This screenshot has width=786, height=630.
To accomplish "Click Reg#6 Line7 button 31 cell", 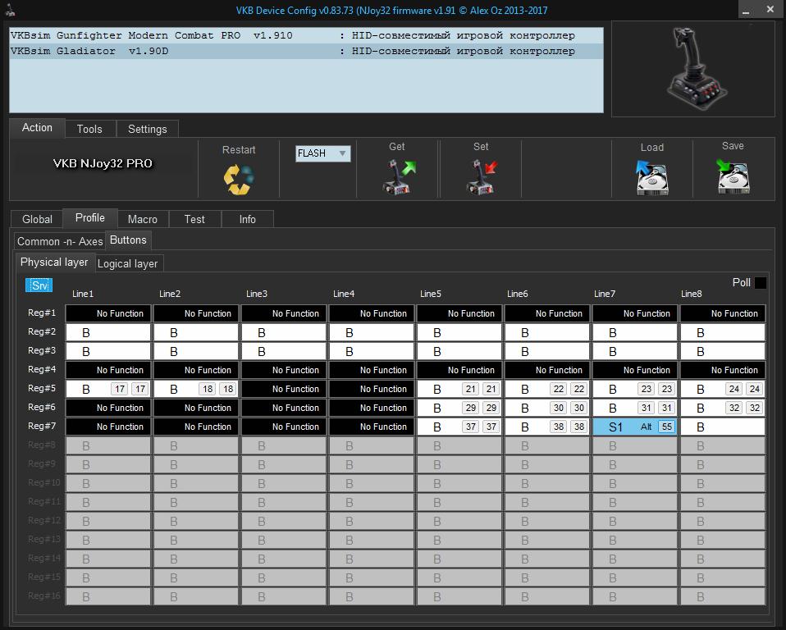I will coord(634,408).
